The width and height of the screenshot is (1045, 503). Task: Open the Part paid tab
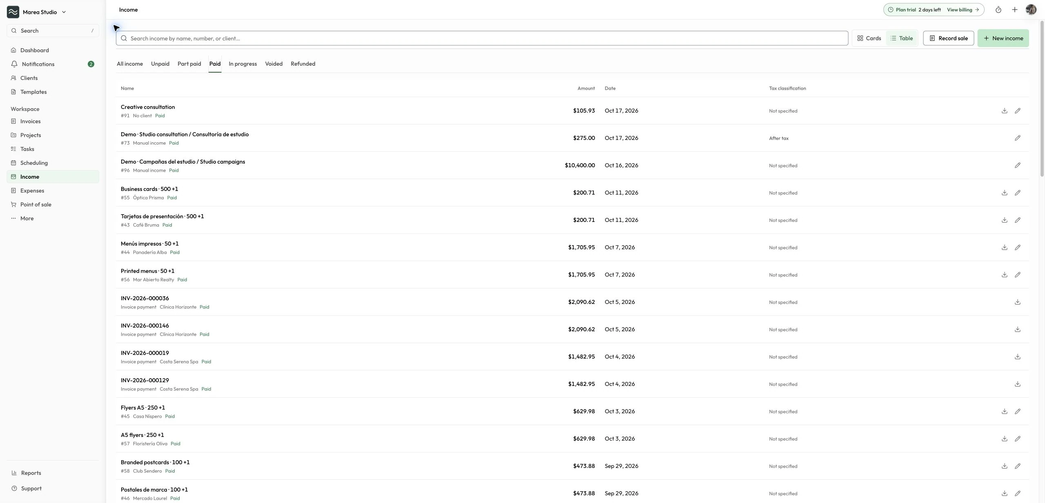tap(189, 64)
